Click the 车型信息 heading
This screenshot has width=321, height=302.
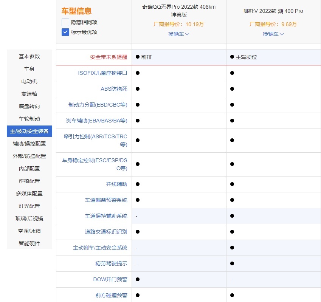click(x=76, y=11)
